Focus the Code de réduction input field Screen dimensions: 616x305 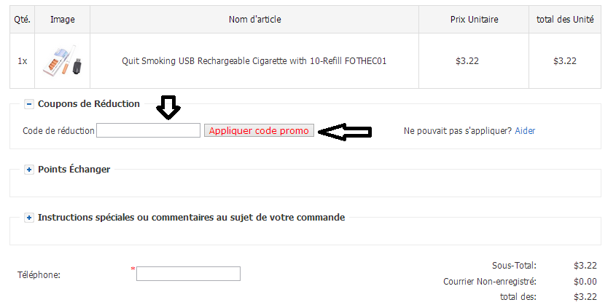coord(149,130)
